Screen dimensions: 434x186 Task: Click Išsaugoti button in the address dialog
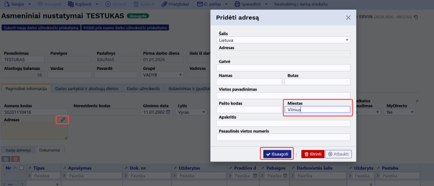point(277,154)
